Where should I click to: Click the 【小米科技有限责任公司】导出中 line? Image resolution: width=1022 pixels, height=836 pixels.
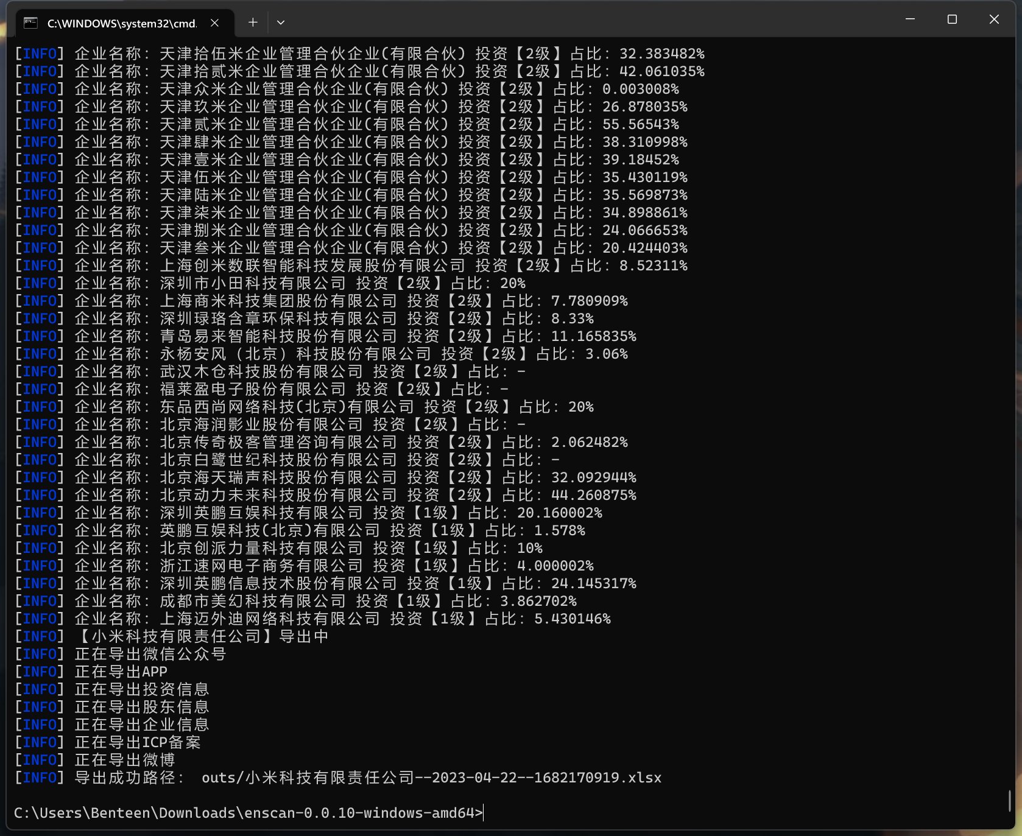(171, 636)
